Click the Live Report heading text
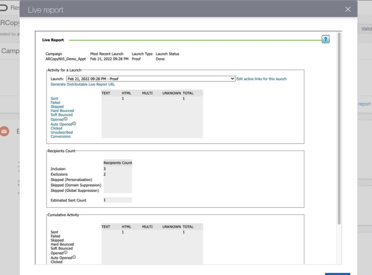The width and height of the screenshot is (372, 275). 53,40
